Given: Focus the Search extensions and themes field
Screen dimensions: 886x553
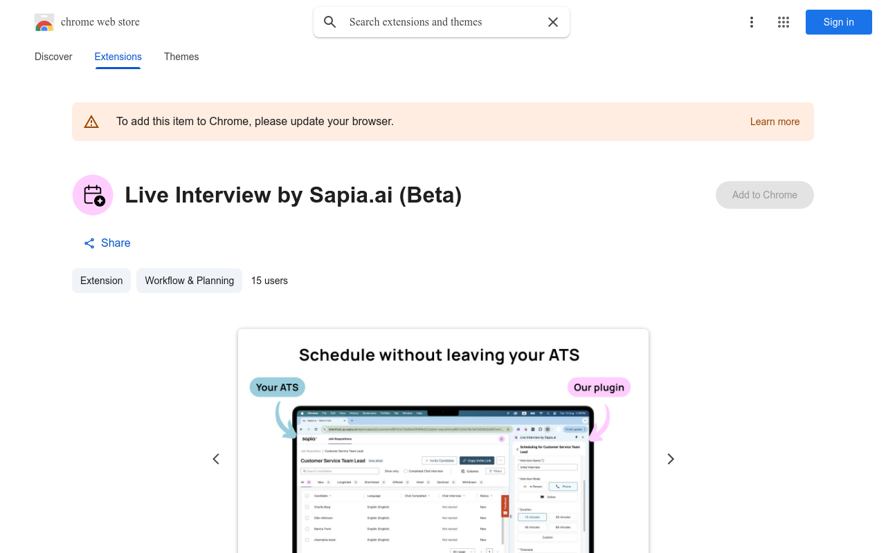Looking at the screenshot, I should point(442,22).
